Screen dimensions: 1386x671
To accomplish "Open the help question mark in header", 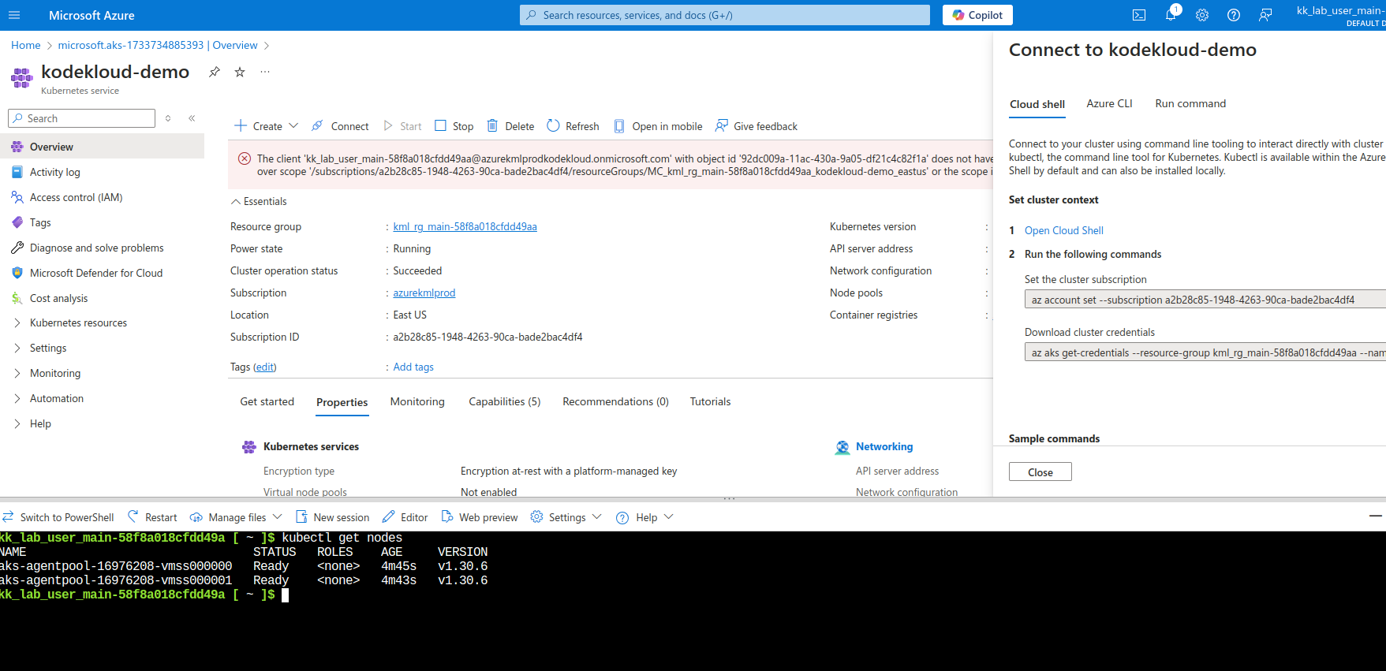I will coord(1234,15).
